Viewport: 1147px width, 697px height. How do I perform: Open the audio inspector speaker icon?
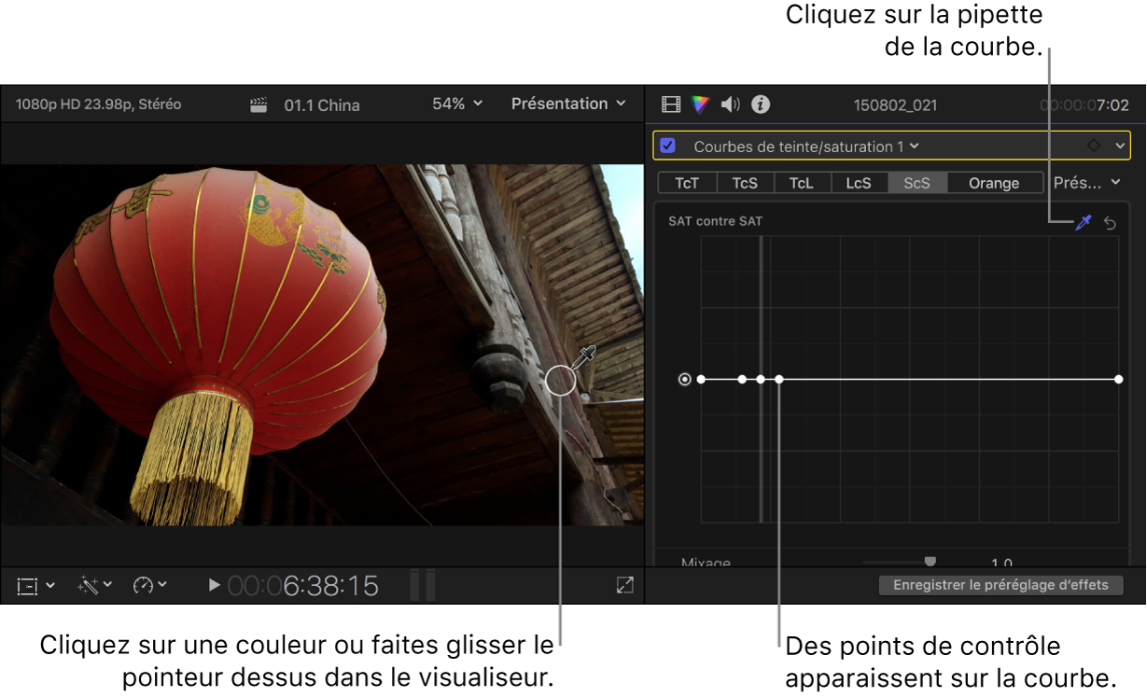[x=731, y=105]
